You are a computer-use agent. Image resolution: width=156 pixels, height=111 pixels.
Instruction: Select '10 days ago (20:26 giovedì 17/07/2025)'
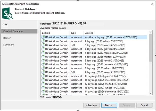coord(105,76)
